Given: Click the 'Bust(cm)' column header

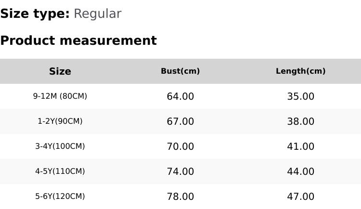Looking at the screenshot, I should pyautogui.click(x=180, y=71).
